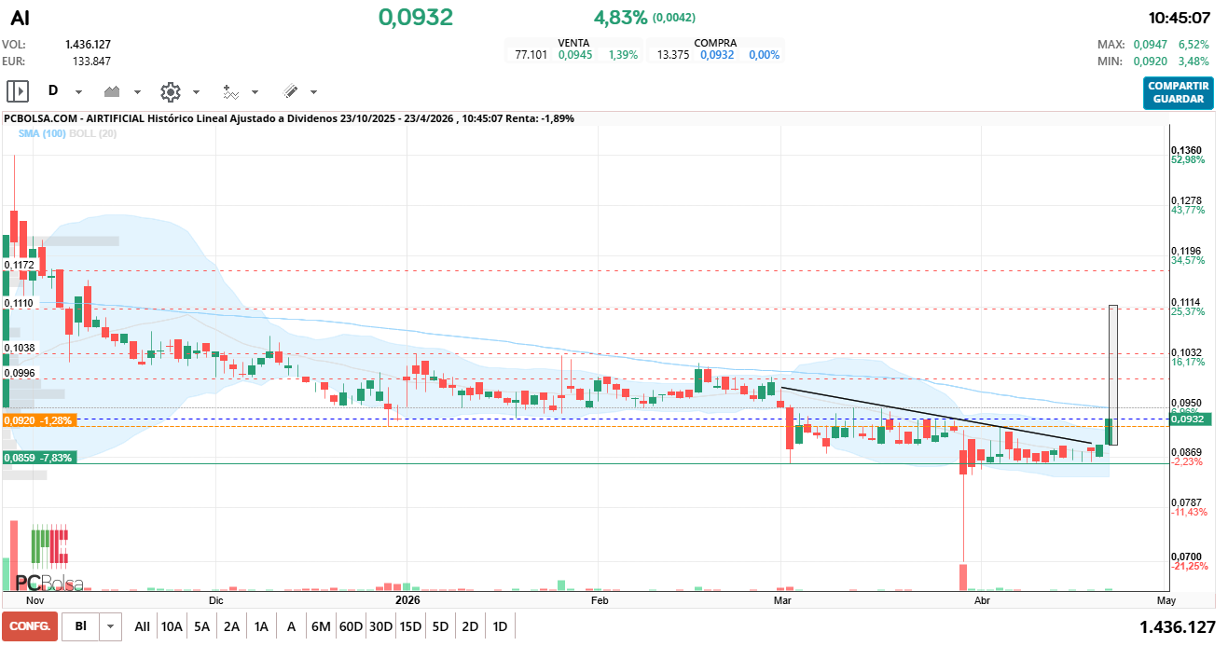The image size is (1228, 646).
Task: Select the 6M time range
Action: (x=321, y=626)
